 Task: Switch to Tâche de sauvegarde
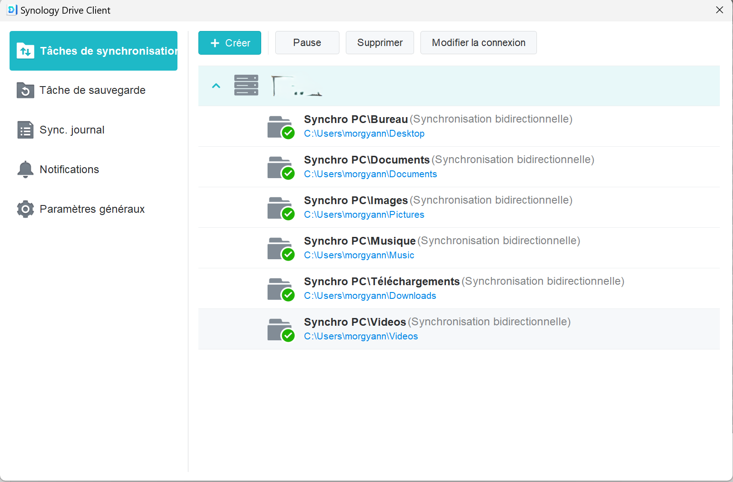tap(93, 90)
